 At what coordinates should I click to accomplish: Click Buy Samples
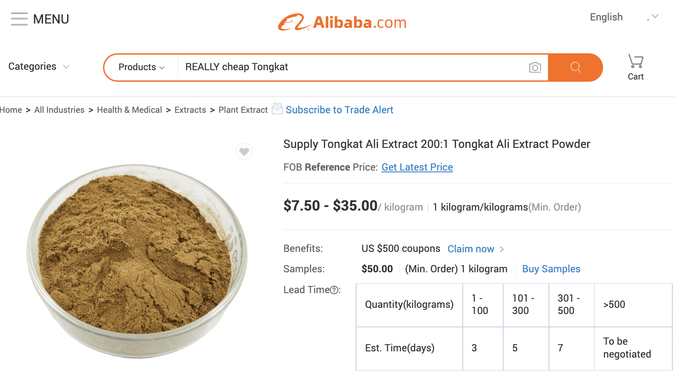point(551,269)
